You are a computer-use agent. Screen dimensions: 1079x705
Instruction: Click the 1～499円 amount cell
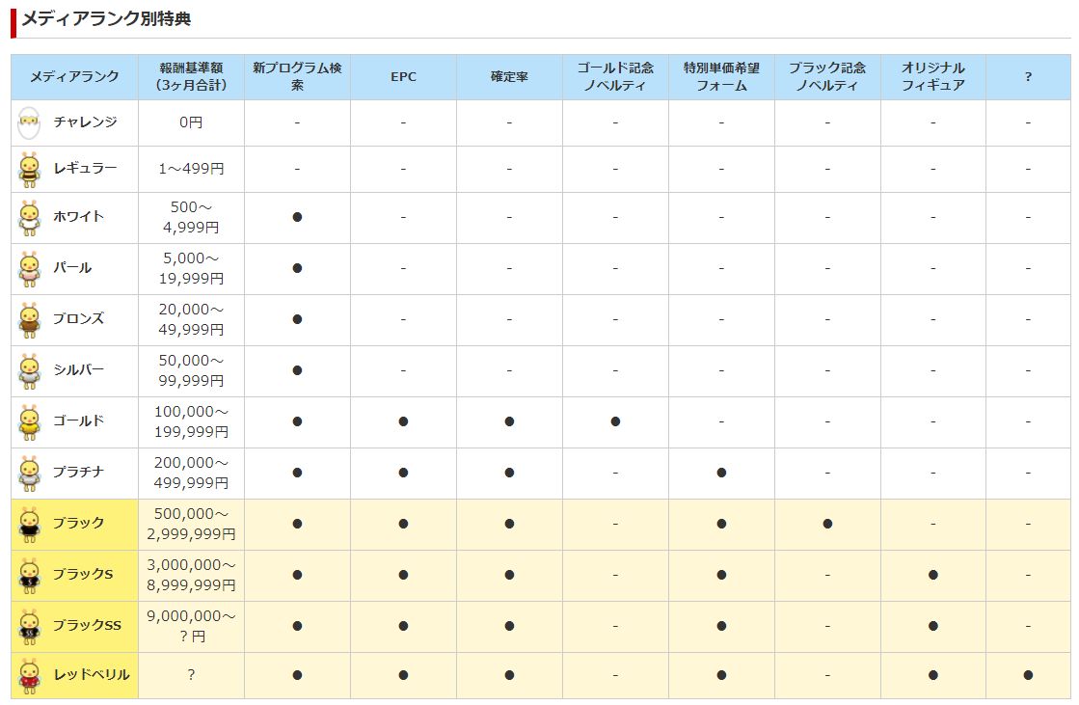click(191, 169)
